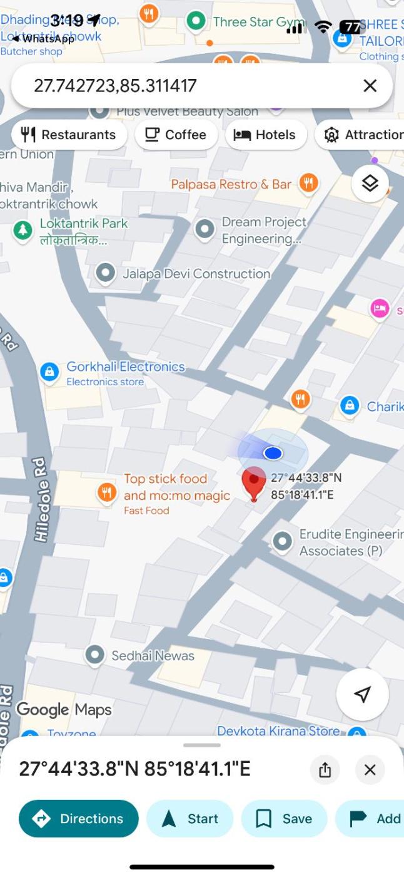404x877 pixels.
Task: Select the Loktantrik Park green marker
Action: pyautogui.click(x=23, y=230)
